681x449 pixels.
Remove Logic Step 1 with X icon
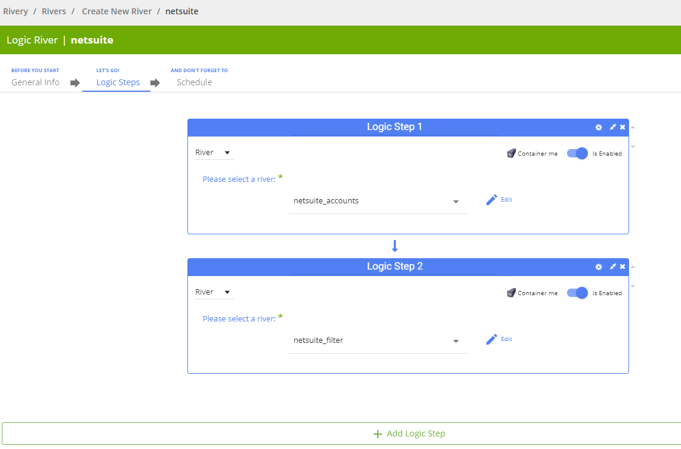point(623,127)
